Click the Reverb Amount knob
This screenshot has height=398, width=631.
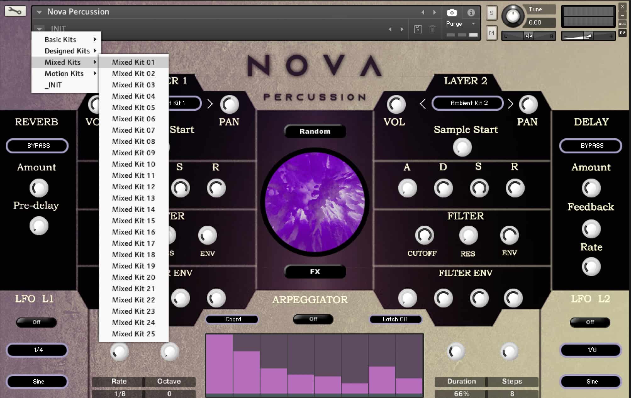pyautogui.click(x=39, y=188)
